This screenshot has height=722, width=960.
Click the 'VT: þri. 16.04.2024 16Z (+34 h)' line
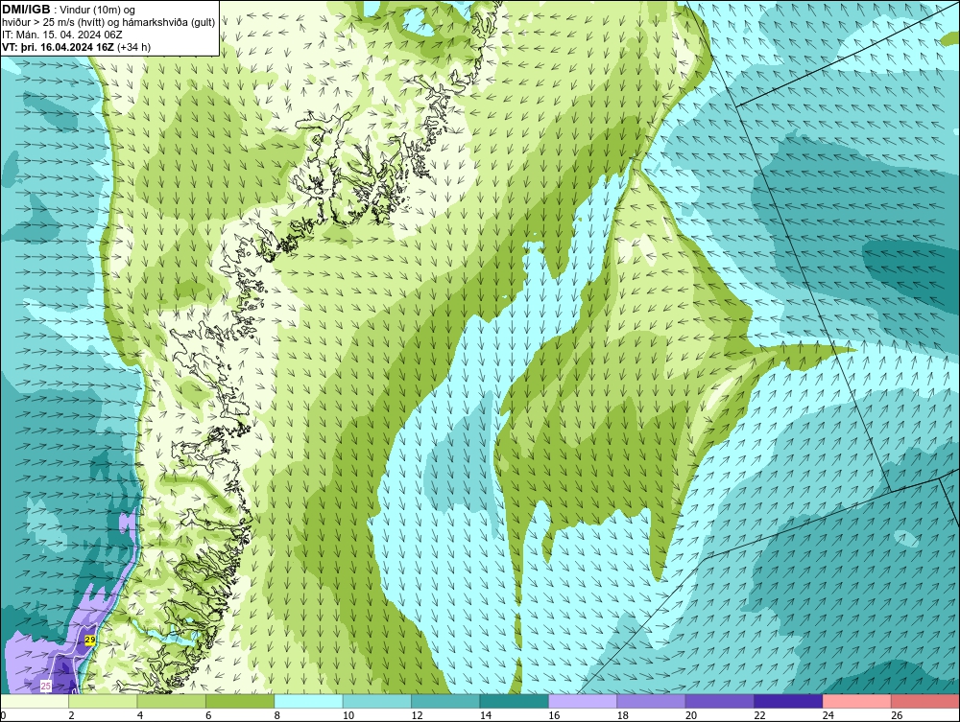pos(76,47)
